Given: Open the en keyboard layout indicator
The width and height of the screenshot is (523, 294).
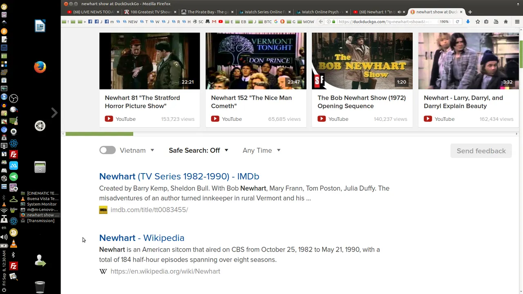Looking at the screenshot, I should [4, 228].
